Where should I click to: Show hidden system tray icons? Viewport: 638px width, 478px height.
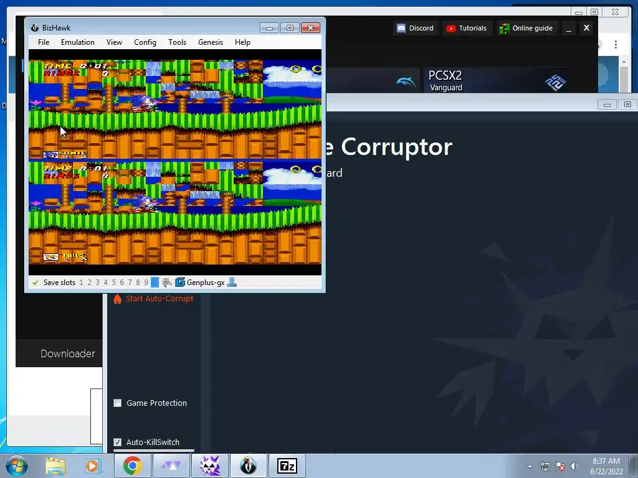530,466
